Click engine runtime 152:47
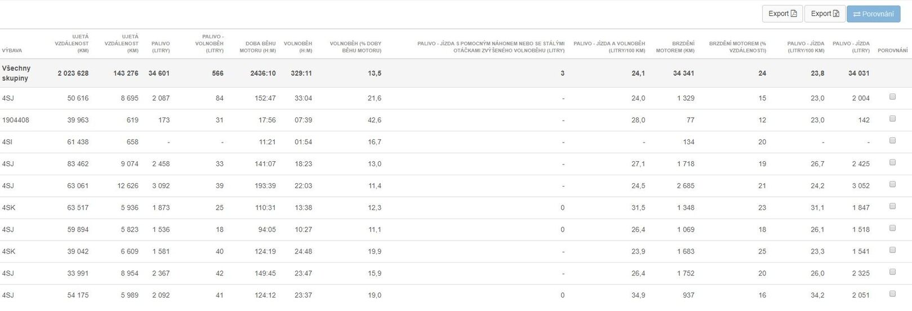Viewport: 912px width, 311px height. [x=265, y=98]
